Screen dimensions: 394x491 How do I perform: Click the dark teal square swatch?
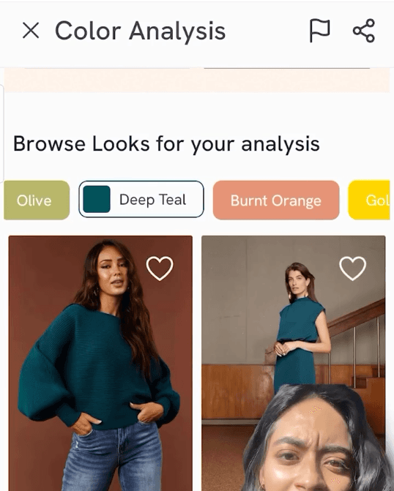(97, 199)
